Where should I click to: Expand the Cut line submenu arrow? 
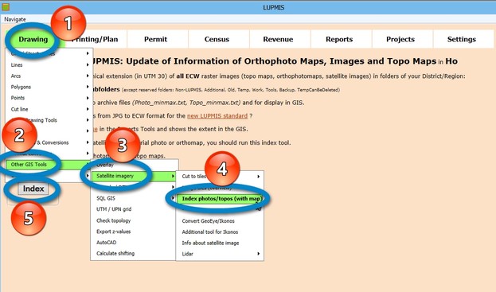[88, 109]
